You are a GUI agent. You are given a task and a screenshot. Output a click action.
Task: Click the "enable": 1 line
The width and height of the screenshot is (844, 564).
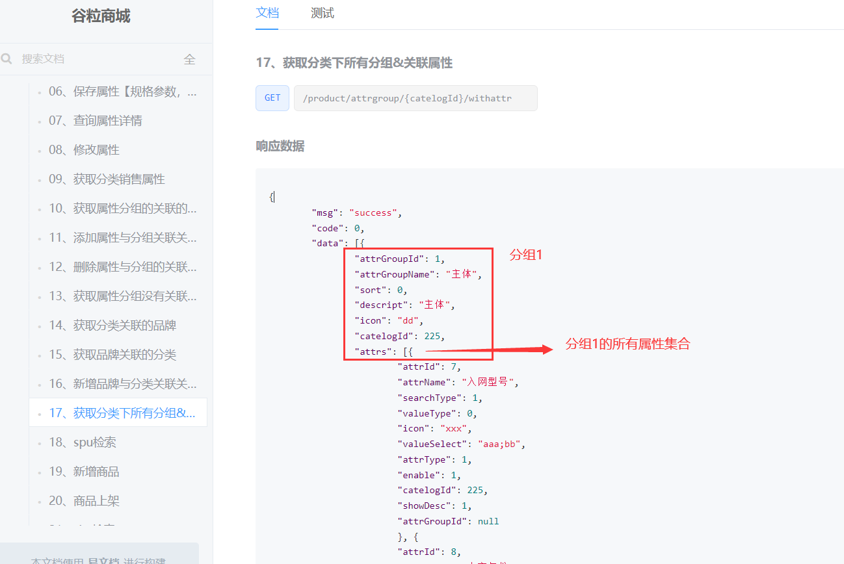429,475
